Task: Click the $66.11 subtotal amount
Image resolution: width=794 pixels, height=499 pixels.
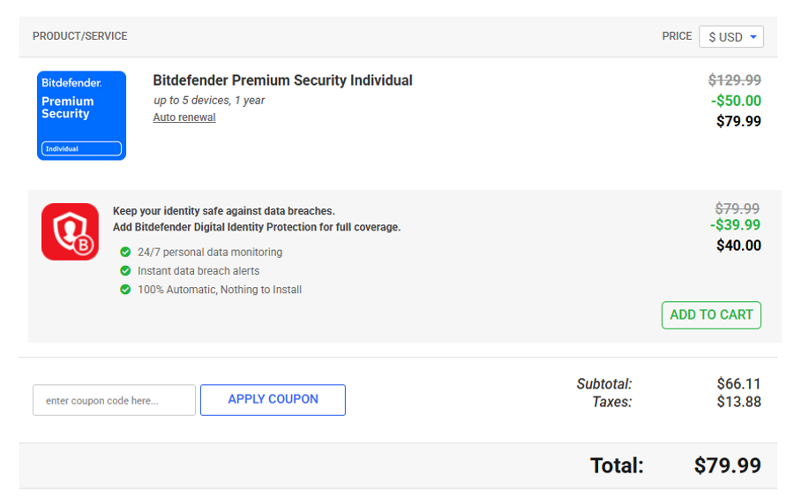Action: (x=738, y=384)
